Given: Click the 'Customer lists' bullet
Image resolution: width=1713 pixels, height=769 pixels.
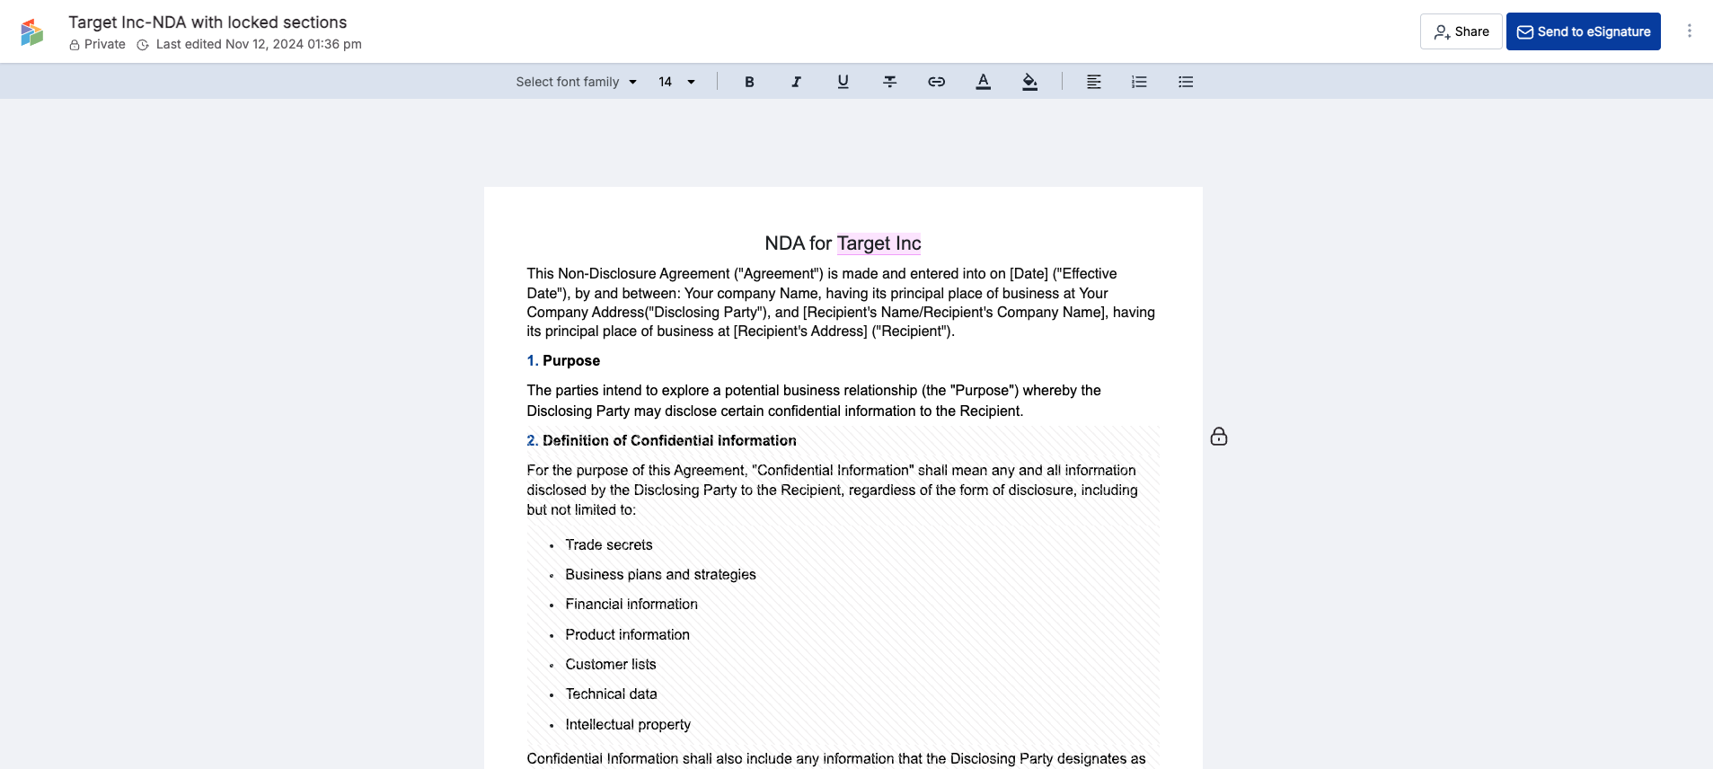Looking at the screenshot, I should click(x=611, y=665).
